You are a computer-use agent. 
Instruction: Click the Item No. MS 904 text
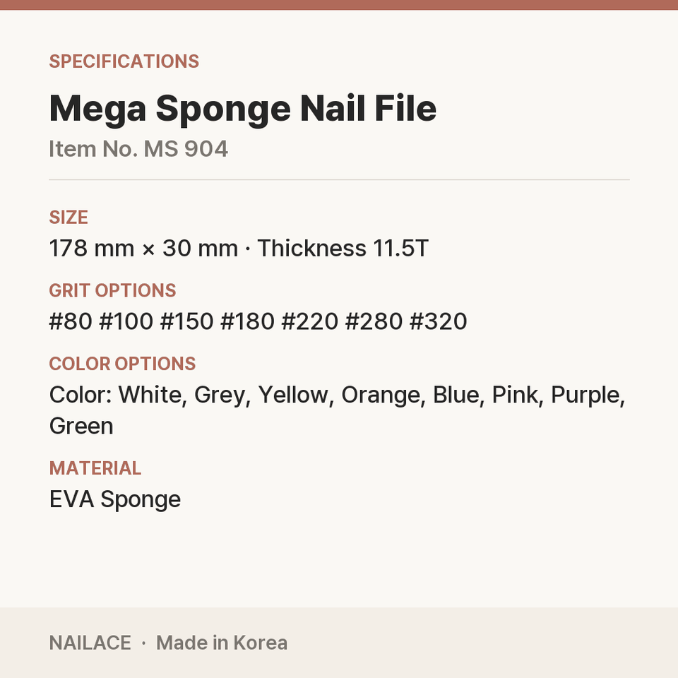point(138,149)
